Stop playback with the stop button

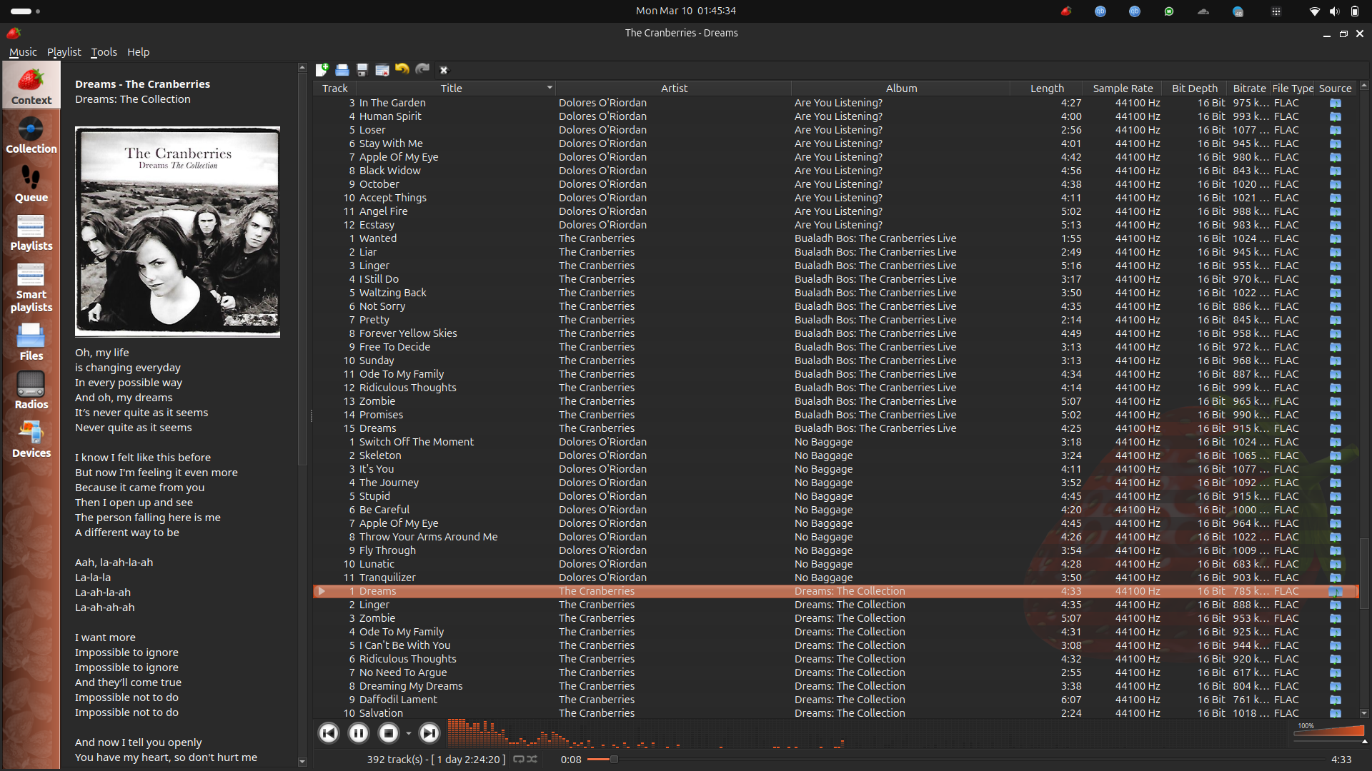pos(389,733)
